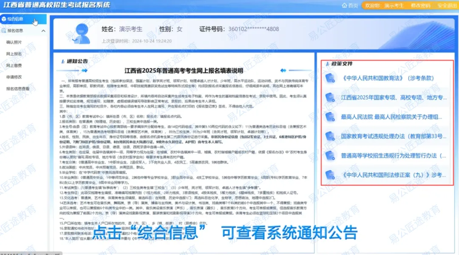The width and height of the screenshot is (459, 255).
Task: Click 修改密码 in the header
Action: [420, 6]
